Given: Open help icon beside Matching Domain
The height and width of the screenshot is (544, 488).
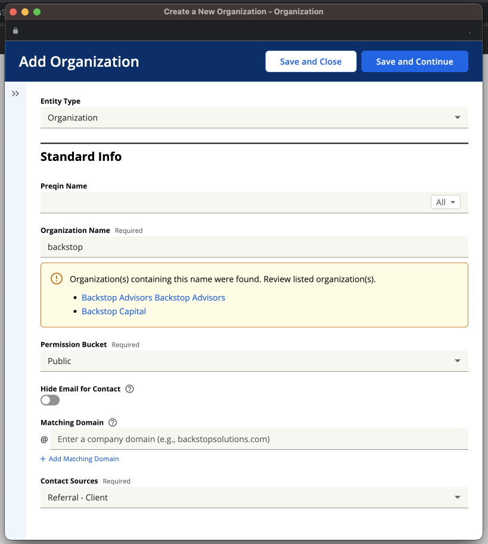Looking at the screenshot, I should click(113, 422).
